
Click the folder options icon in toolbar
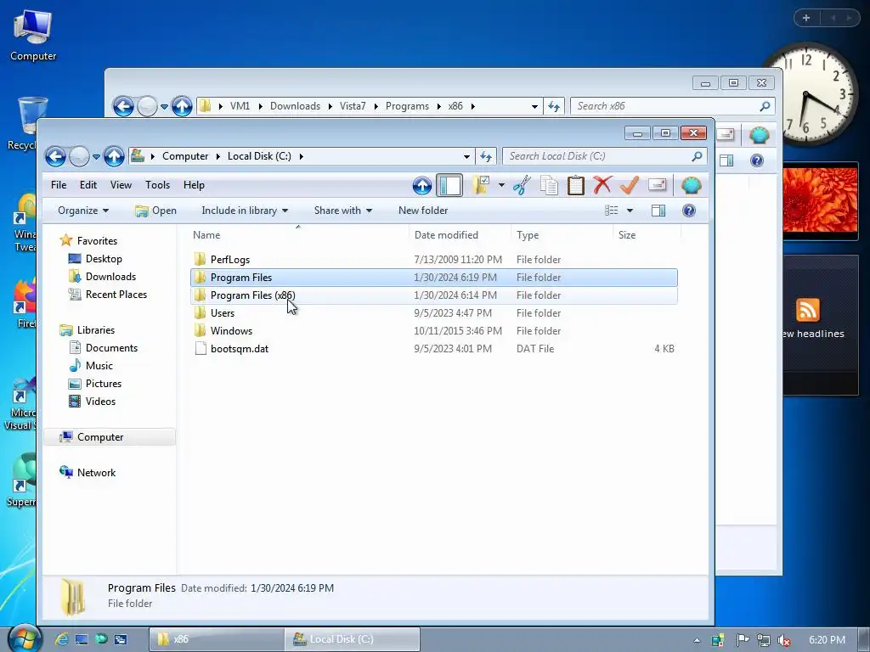(481, 185)
